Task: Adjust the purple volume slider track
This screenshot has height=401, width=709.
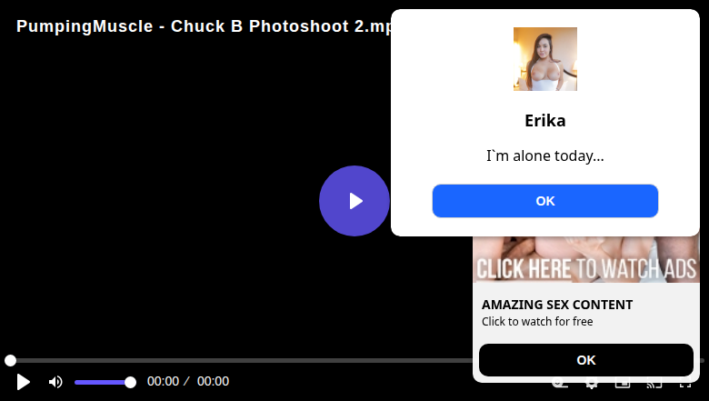Action: [102, 383]
